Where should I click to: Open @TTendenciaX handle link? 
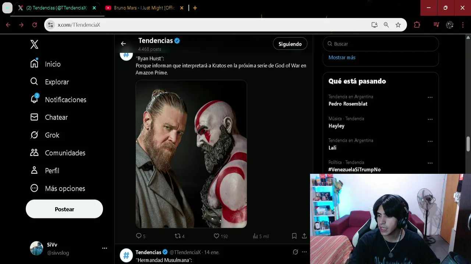[185, 252]
